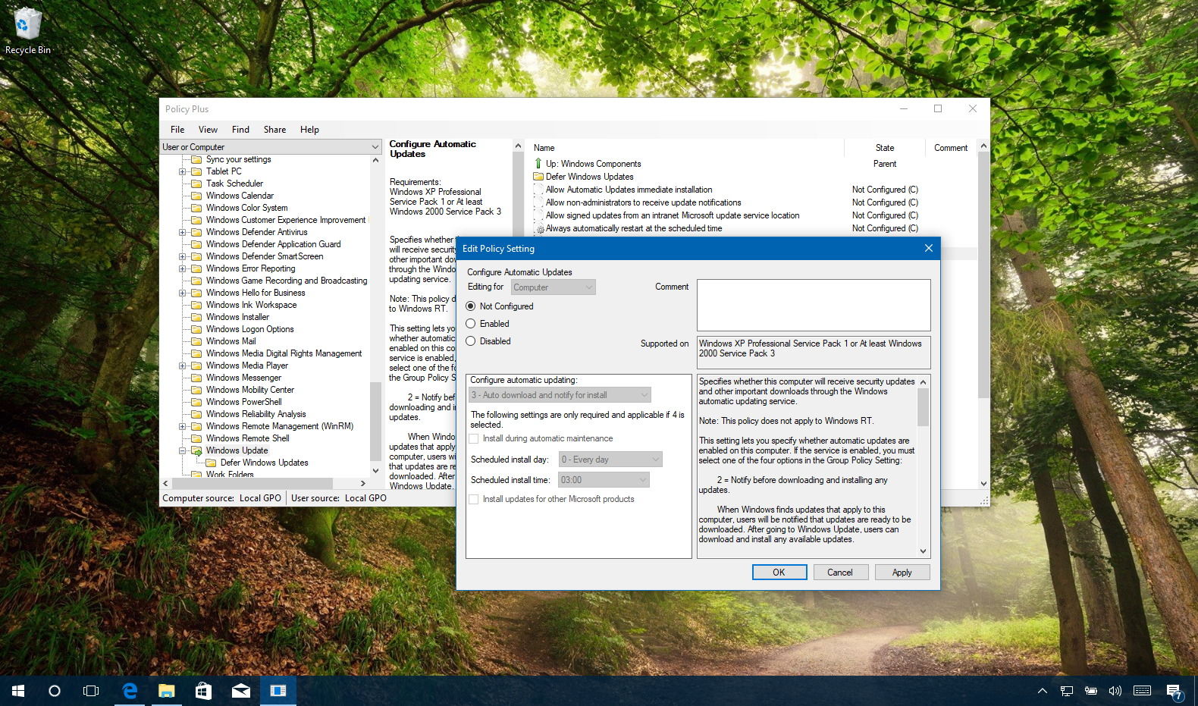Click Cancel in Edit Policy Setting
This screenshot has width=1198, height=706.
pos(840,573)
